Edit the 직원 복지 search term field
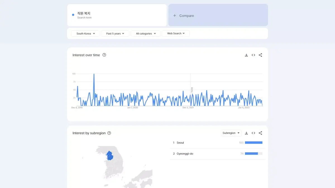 click(117, 15)
